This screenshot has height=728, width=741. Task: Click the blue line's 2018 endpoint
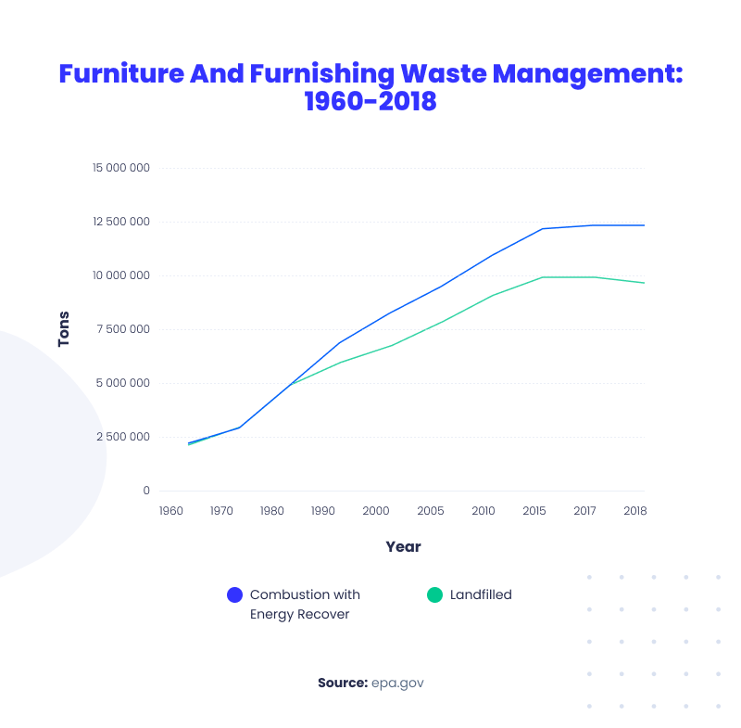click(644, 225)
